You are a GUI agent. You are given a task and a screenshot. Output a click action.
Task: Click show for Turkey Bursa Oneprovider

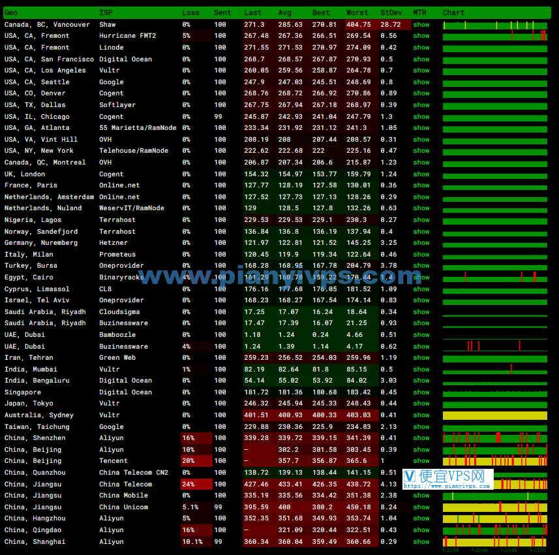tap(421, 266)
